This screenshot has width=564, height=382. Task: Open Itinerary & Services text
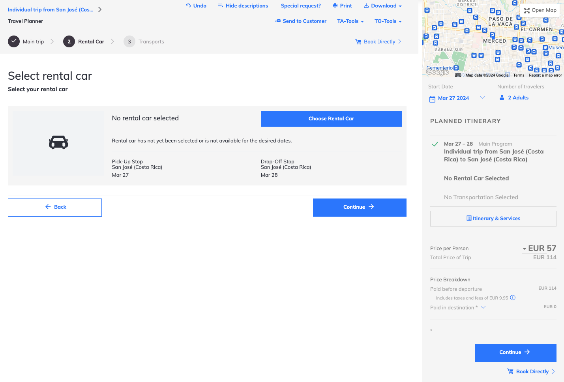pos(497,218)
